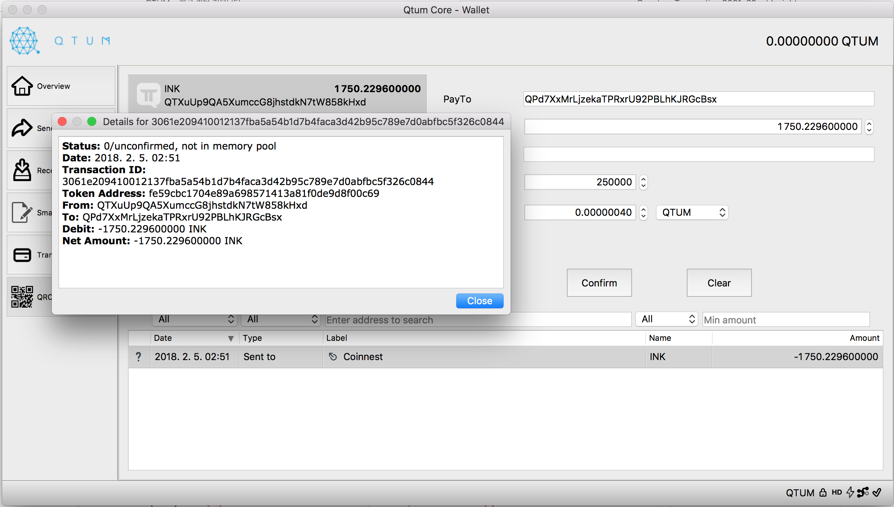The image size is (894, 507).
Task: Click the staking lightning bolt icon
Action: (850, 492)
